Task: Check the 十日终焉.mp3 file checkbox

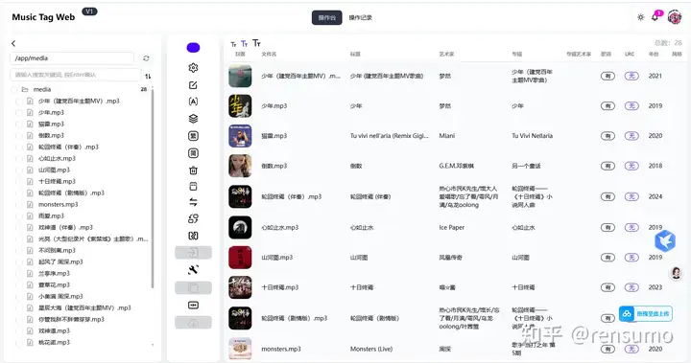Action: pos(19,181)
